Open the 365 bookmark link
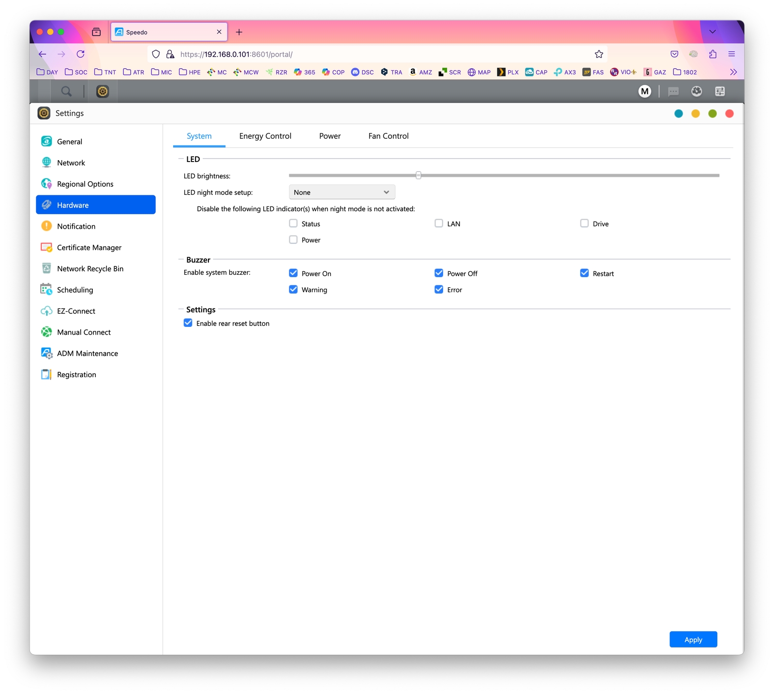The height and width of the screenshot is (694, 774). [305, 72]
